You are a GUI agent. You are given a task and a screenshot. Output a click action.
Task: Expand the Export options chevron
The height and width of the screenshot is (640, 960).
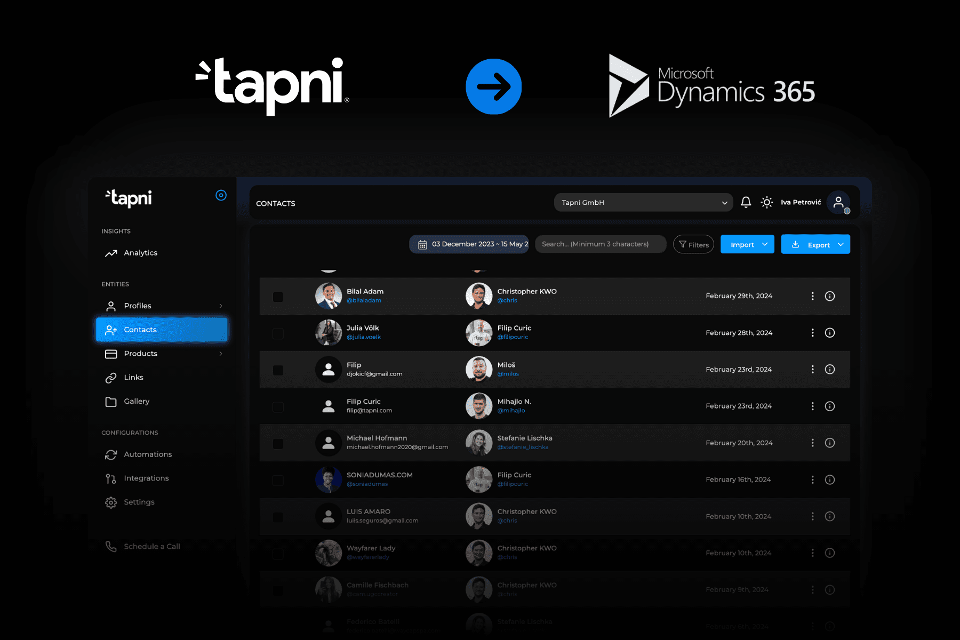(841, 244)
